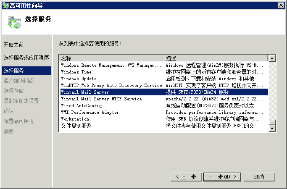Sort the list by the 名称 column header
Image resolution: width=287 pixels, height=189 pixels.
(x=111, y=58)
